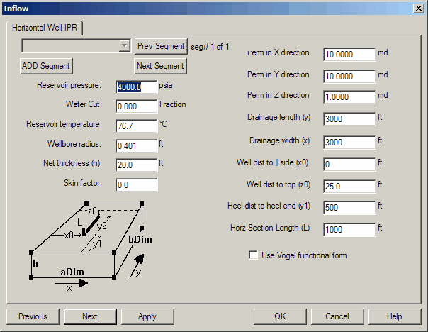Image resolution: width=428 pixels, height=332 pixels.
Task: Open Help for the Inflow dialog
Action: click(395, 316)
